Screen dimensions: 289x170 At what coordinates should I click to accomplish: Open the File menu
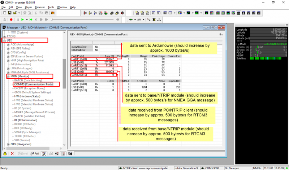tap(4, 7)
